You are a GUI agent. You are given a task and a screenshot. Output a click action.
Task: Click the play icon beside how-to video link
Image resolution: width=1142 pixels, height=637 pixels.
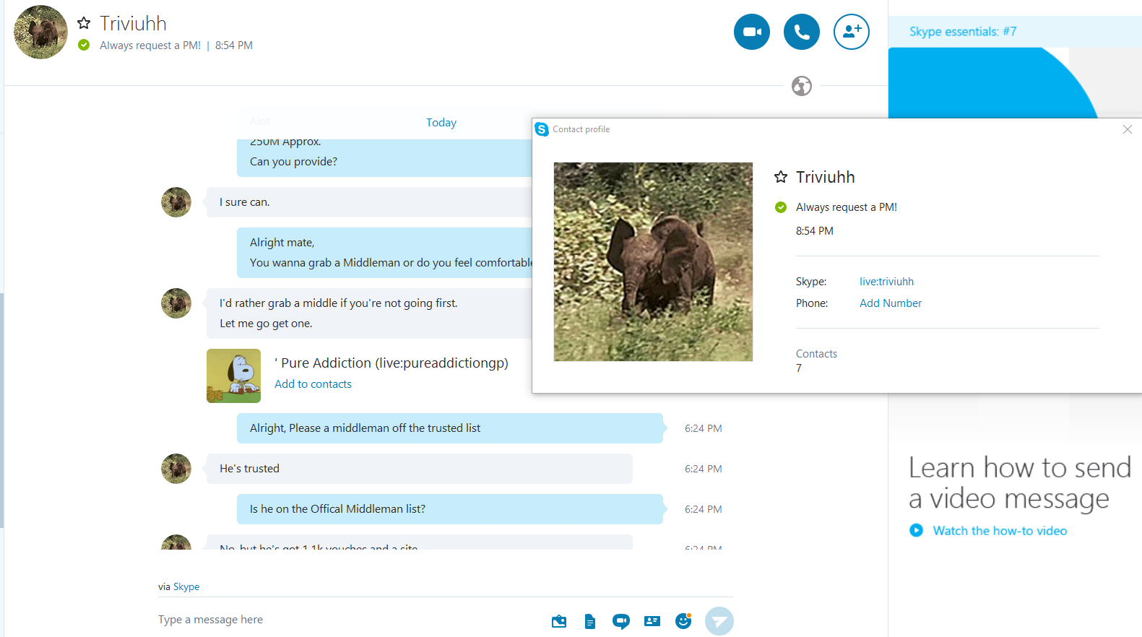click(916, 530)
